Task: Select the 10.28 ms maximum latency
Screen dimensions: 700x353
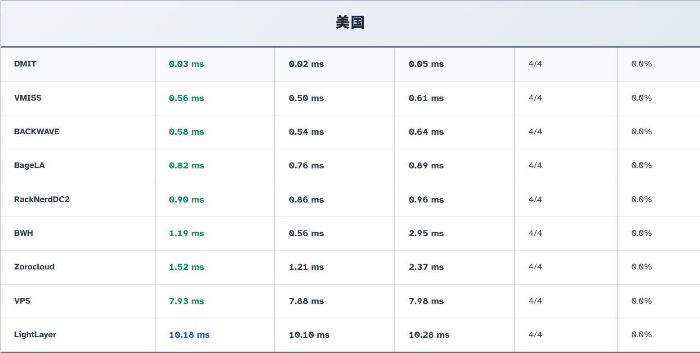Action: [429, 335]
